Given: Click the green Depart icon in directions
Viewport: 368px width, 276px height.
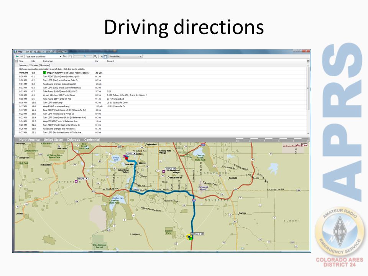Looking at the screenshot, I should coord(44,73).
